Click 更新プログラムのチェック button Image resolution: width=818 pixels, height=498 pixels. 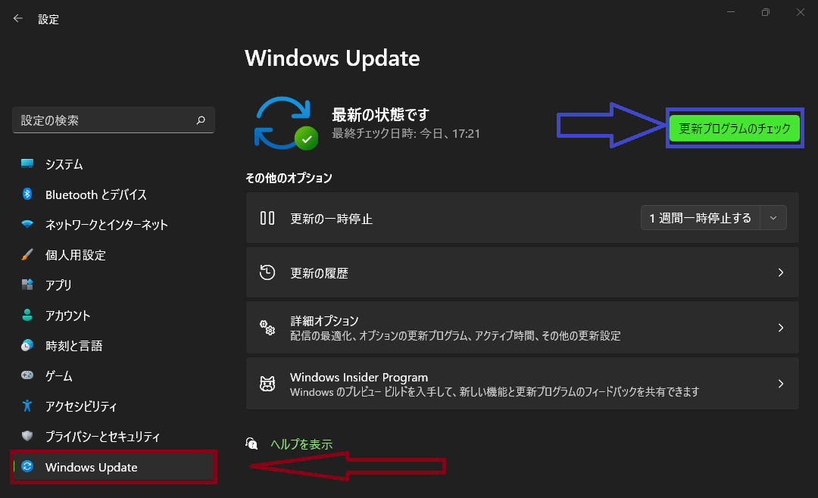click(x=735, y=128)
